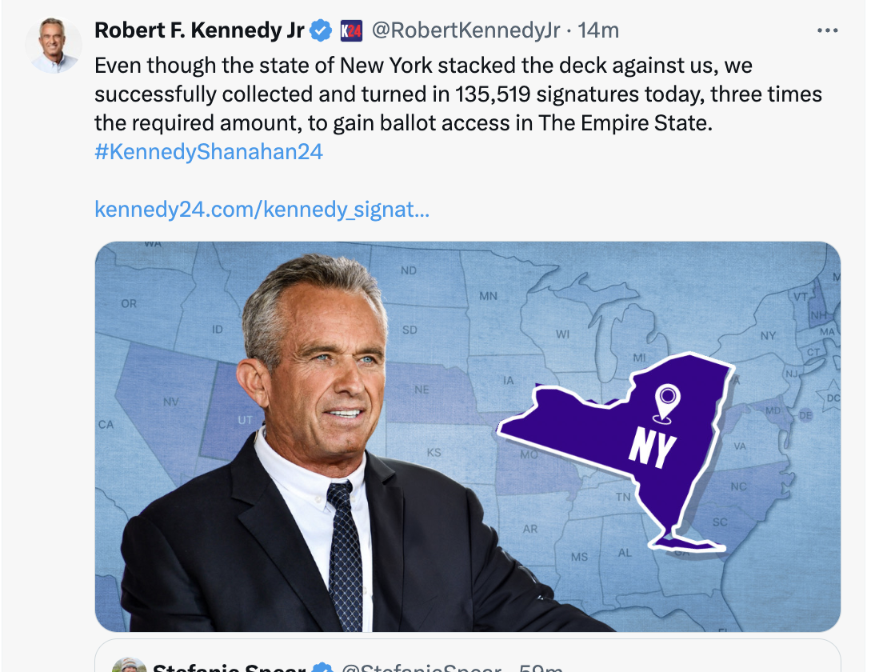This screenshot has width=875, height=672.
Task: Open Robert F. Kennedy Jr's profile avatar
Action: click(54, 46)
